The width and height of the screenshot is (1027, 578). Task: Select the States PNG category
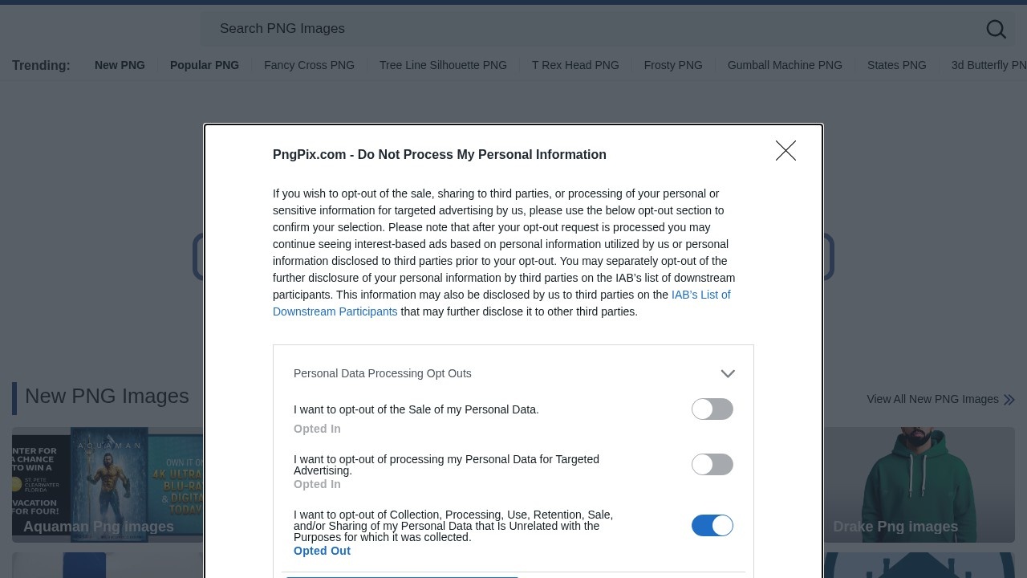[896, 65]
